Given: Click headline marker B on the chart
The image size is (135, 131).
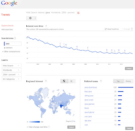Looking at the screenshot, I should [119, 50].
